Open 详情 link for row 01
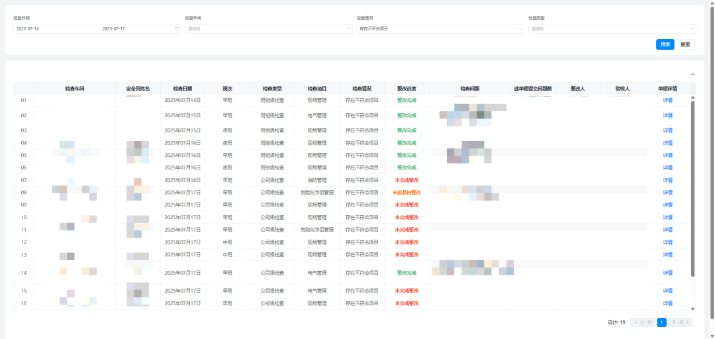This screenshot has width=715, height=339. pos(667,101)
